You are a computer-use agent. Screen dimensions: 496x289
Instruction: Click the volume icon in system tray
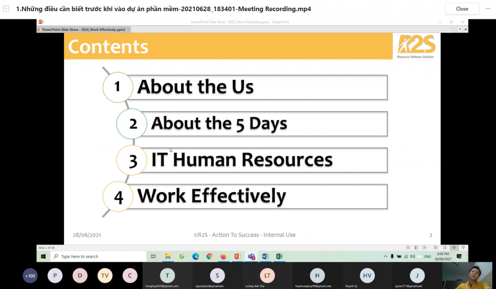(412, 257)
